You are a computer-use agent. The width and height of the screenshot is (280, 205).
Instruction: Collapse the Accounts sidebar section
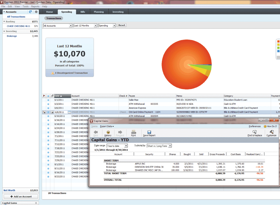click(x=4, y=12)
